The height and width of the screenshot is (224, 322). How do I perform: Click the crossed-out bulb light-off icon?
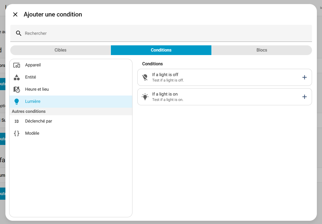pos(145,77)
